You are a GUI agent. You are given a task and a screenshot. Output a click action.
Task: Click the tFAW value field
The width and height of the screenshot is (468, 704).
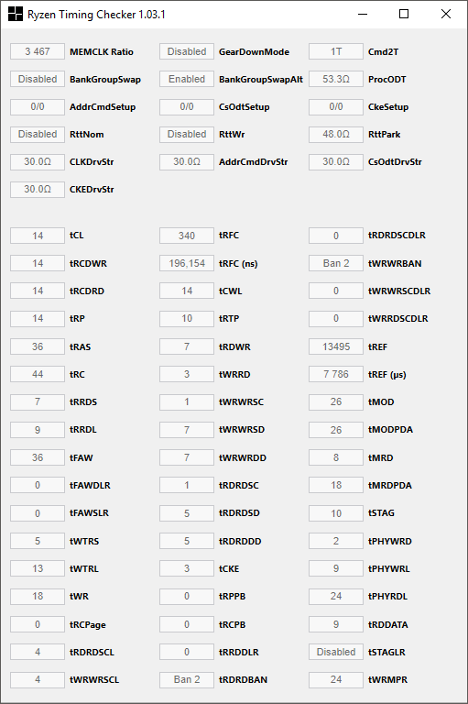pos(38,457)
